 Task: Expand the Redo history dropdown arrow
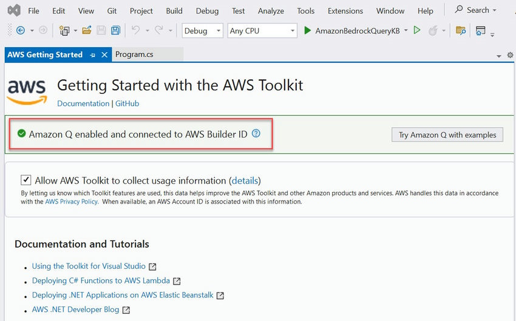pyautogui.click(x=171, y=31)
